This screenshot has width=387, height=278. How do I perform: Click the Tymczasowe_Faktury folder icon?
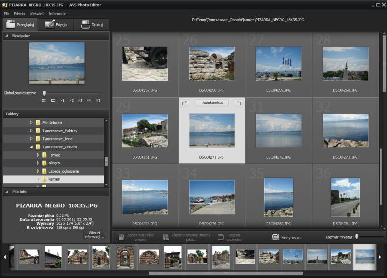(x=38, y=131)
